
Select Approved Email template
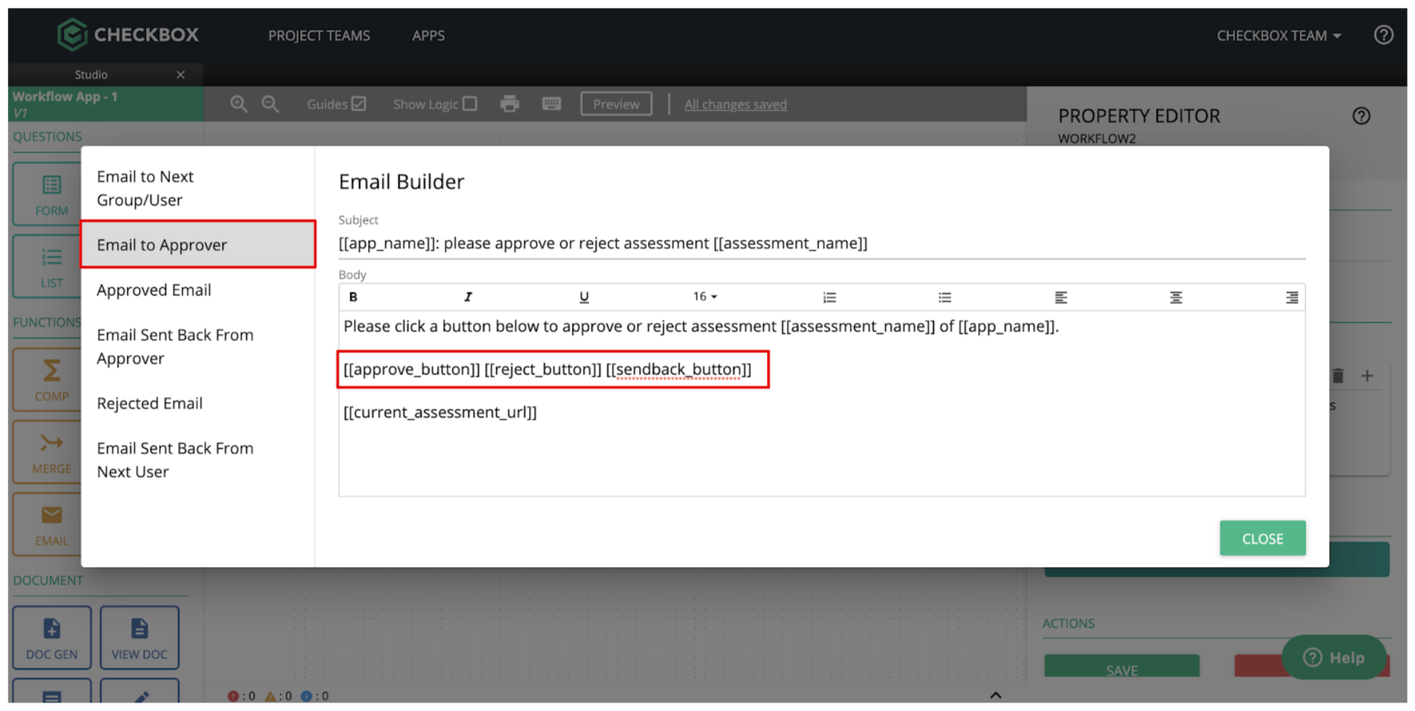point(198,290)
